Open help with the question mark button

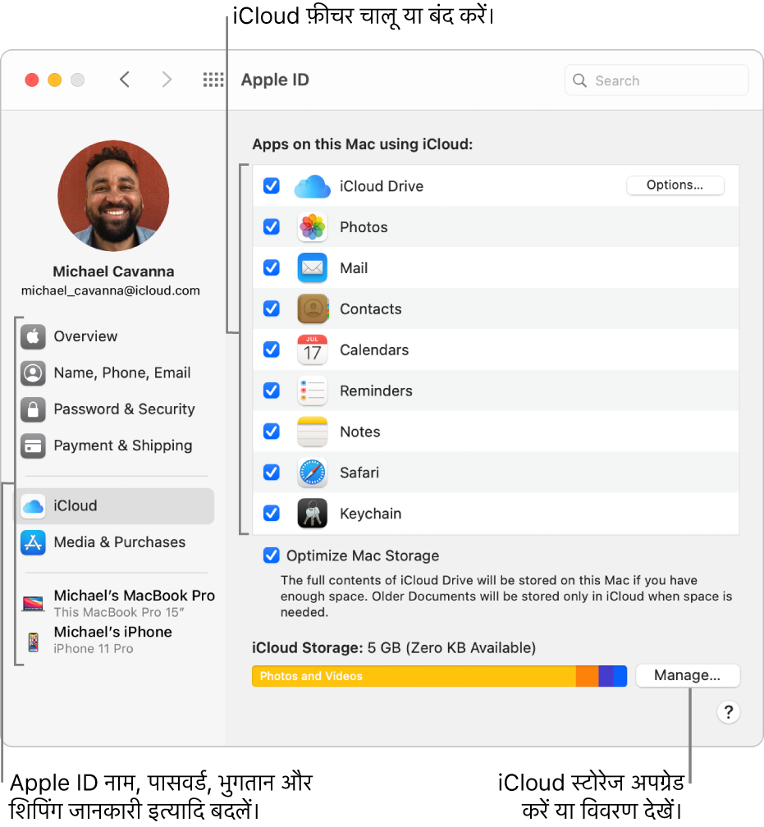coord(729,712)
